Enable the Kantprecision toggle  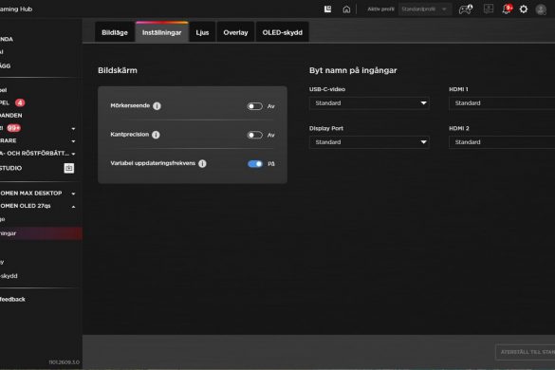pyautogui.click(x=255, y=135)
